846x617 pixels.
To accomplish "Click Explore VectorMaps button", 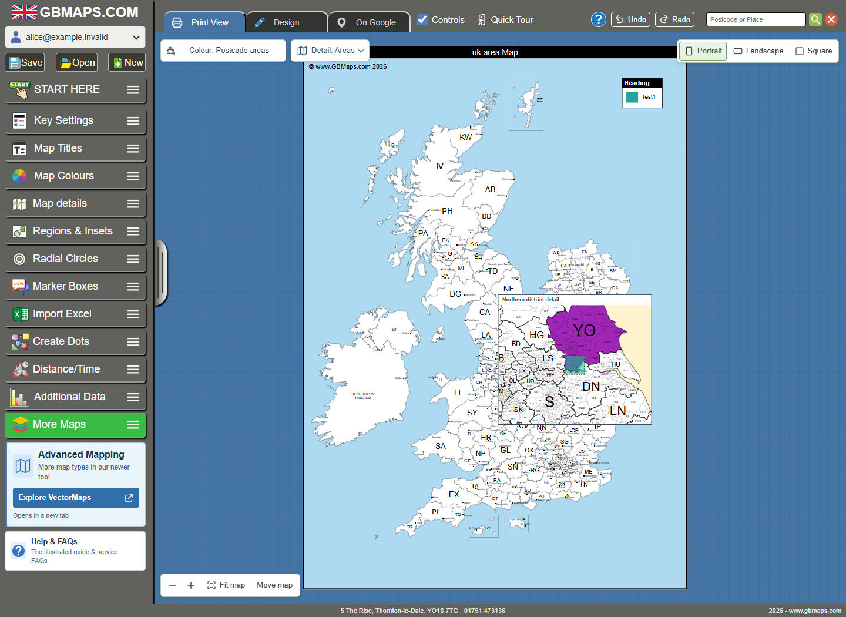I will (76, 498).
